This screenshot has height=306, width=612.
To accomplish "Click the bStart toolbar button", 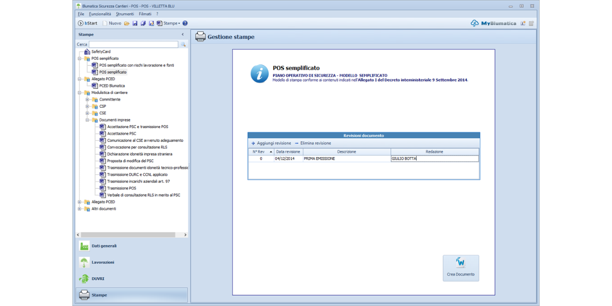I will click(87, 23).
